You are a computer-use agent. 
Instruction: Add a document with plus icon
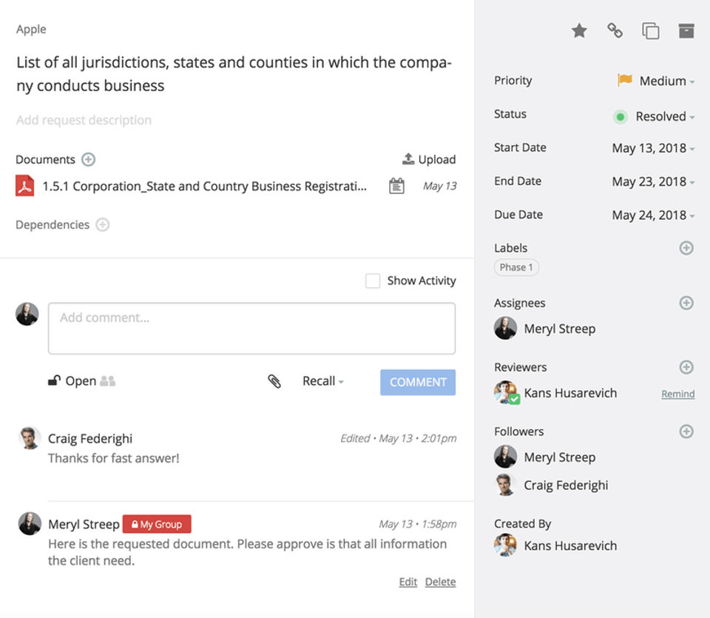pyautogui.click(x=88, y=159)
